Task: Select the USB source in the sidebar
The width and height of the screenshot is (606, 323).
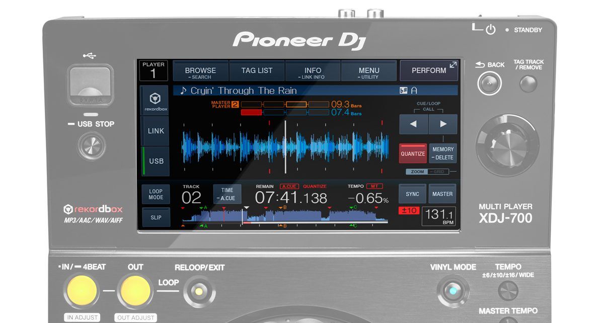Action: [155, 161]
